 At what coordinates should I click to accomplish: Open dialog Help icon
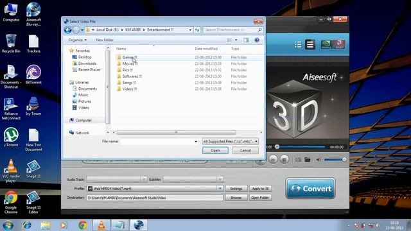[x=257, y=40]
